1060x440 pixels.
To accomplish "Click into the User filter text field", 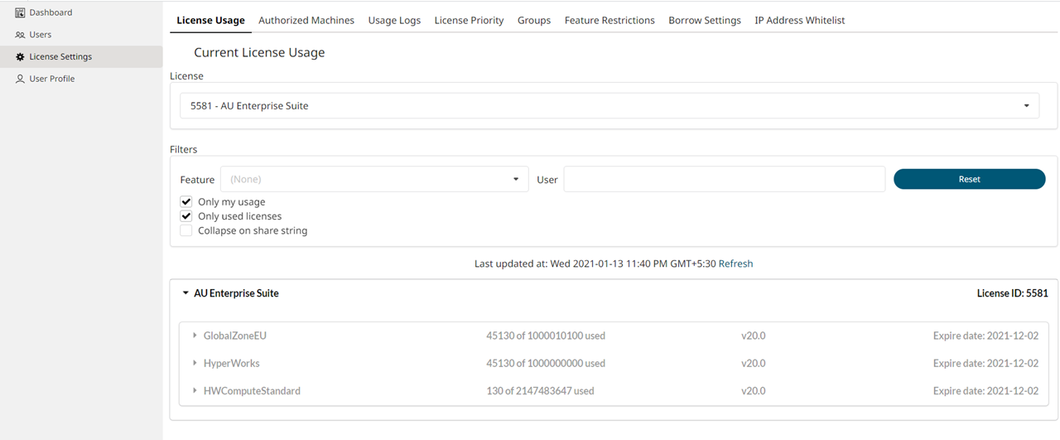I will point(724,180).
